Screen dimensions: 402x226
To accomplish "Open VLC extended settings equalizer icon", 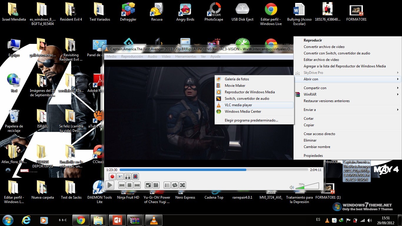I will pos(156,185).
